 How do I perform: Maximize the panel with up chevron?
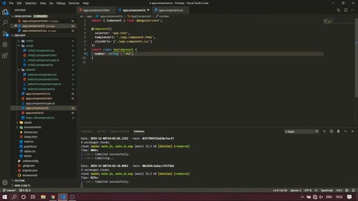pyautogui.click(x=346, y=132)
